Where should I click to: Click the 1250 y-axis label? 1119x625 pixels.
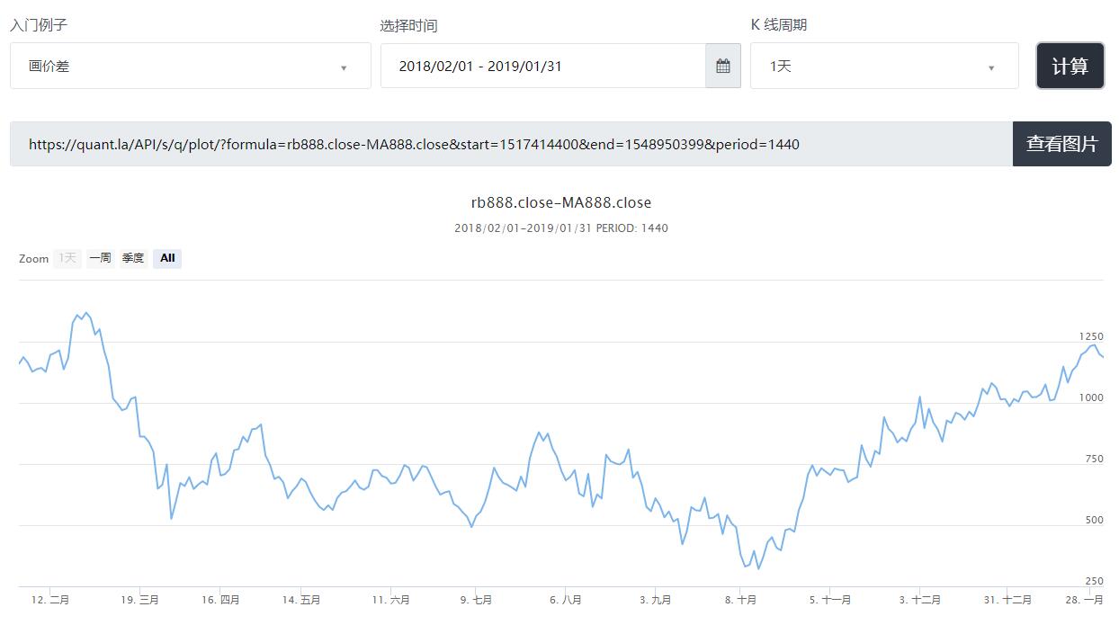1090,336
